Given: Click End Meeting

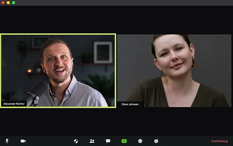Looking at the screenshot, I should pos(220,141).
